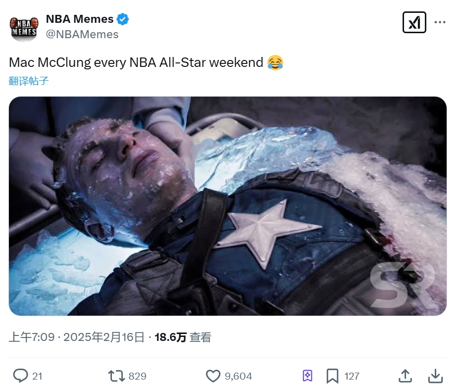Open the frozen Captain America image
Screen dimensions: 459x388
[x=228, y=206]
